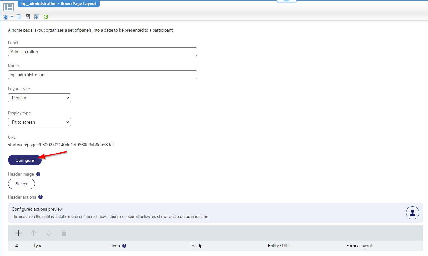Click the Name field containing hp_administration
The image size is (428, 256).
point(103,75)
